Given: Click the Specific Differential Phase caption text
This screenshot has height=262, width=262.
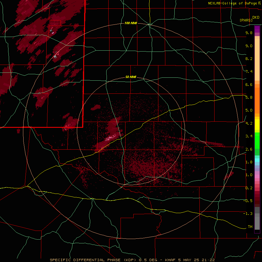Looking at the screenshot, I should tap(132, 260).
